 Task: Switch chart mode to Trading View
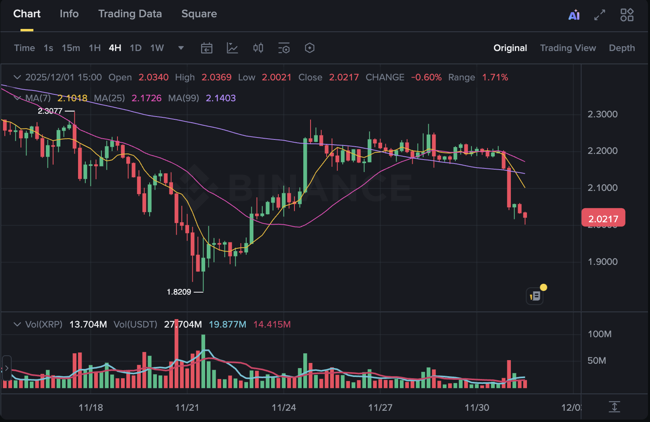tap(568, 48)
